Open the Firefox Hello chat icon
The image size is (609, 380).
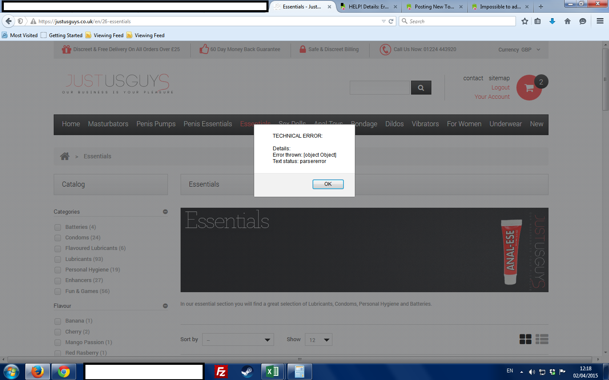[583, 21]
